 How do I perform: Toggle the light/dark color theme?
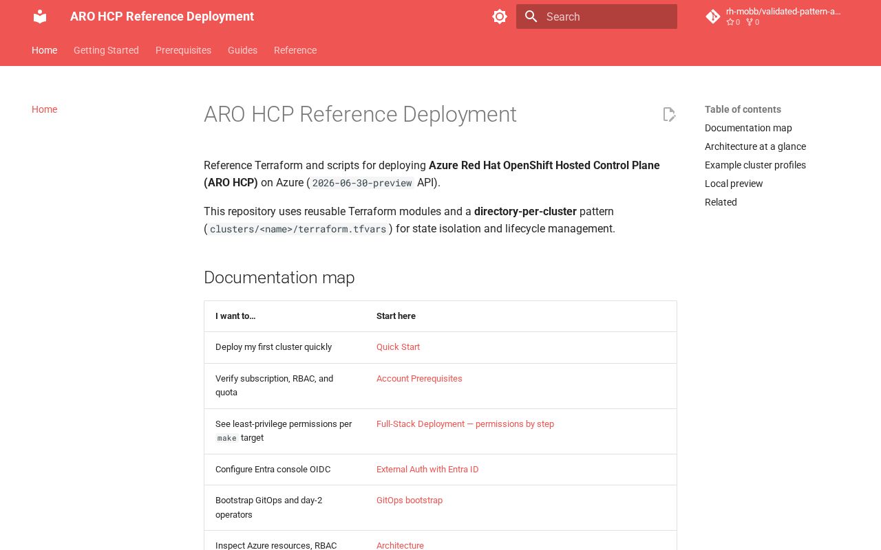(500, 16)
